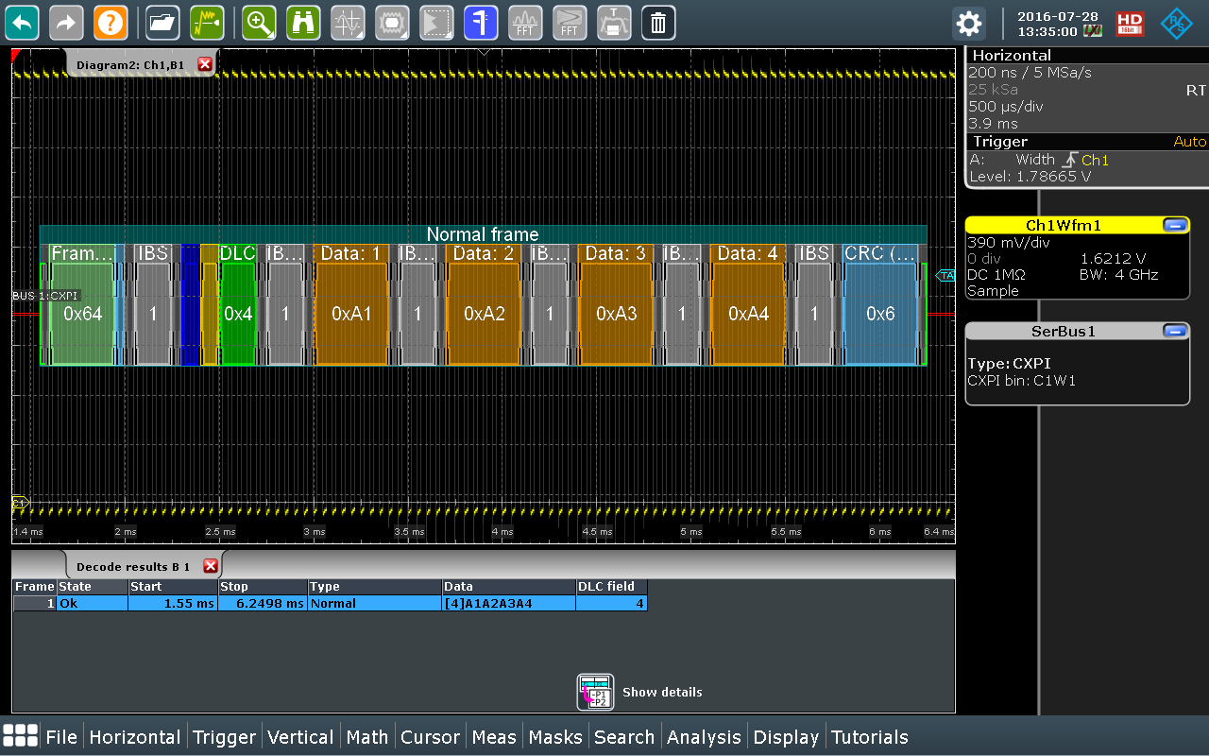Viewport: 1209px width, 756px height.
Task: Click the undo arrow in the toolbar
Action: pos(22,22)
